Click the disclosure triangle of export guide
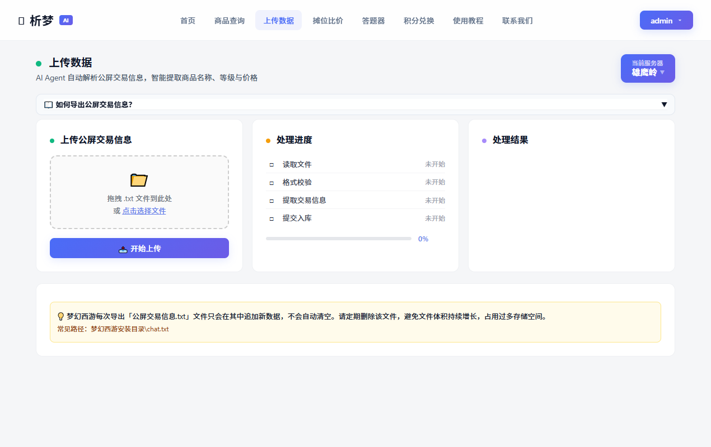Image resolution: width=711 pixels, height=447 pixels. tap(664, 104)
